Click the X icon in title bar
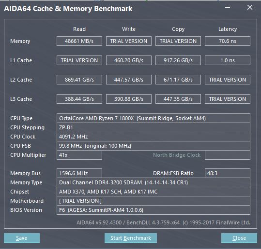Viewport: 261px width, 249px height. (250, 7)
